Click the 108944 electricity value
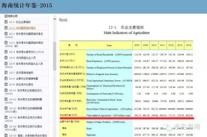The image size is (207, 137). coord(189,101)
